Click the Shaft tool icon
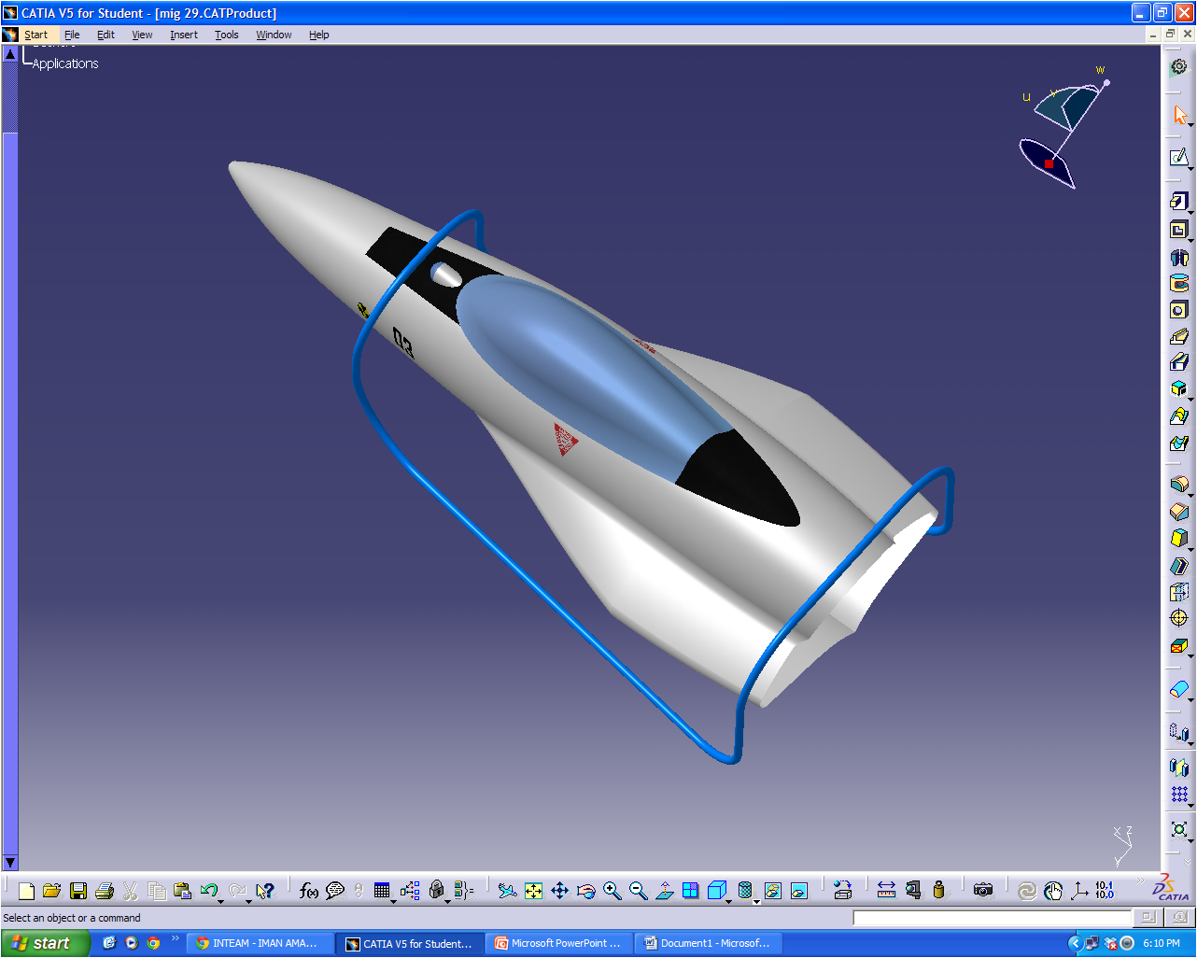Screen dimensions: 1197x958 point(1179,257)
